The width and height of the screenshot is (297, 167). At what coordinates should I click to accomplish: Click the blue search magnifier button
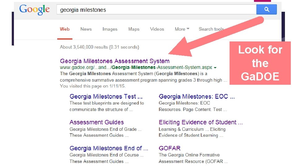pyautogui.click(x=266, y=10)
